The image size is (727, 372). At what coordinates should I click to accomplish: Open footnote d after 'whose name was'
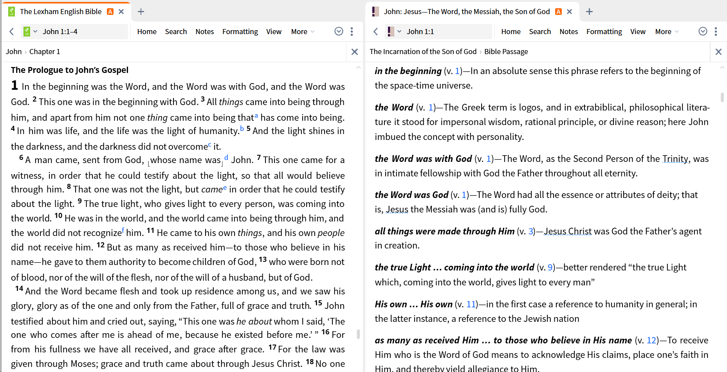click(x=226, y=157)
